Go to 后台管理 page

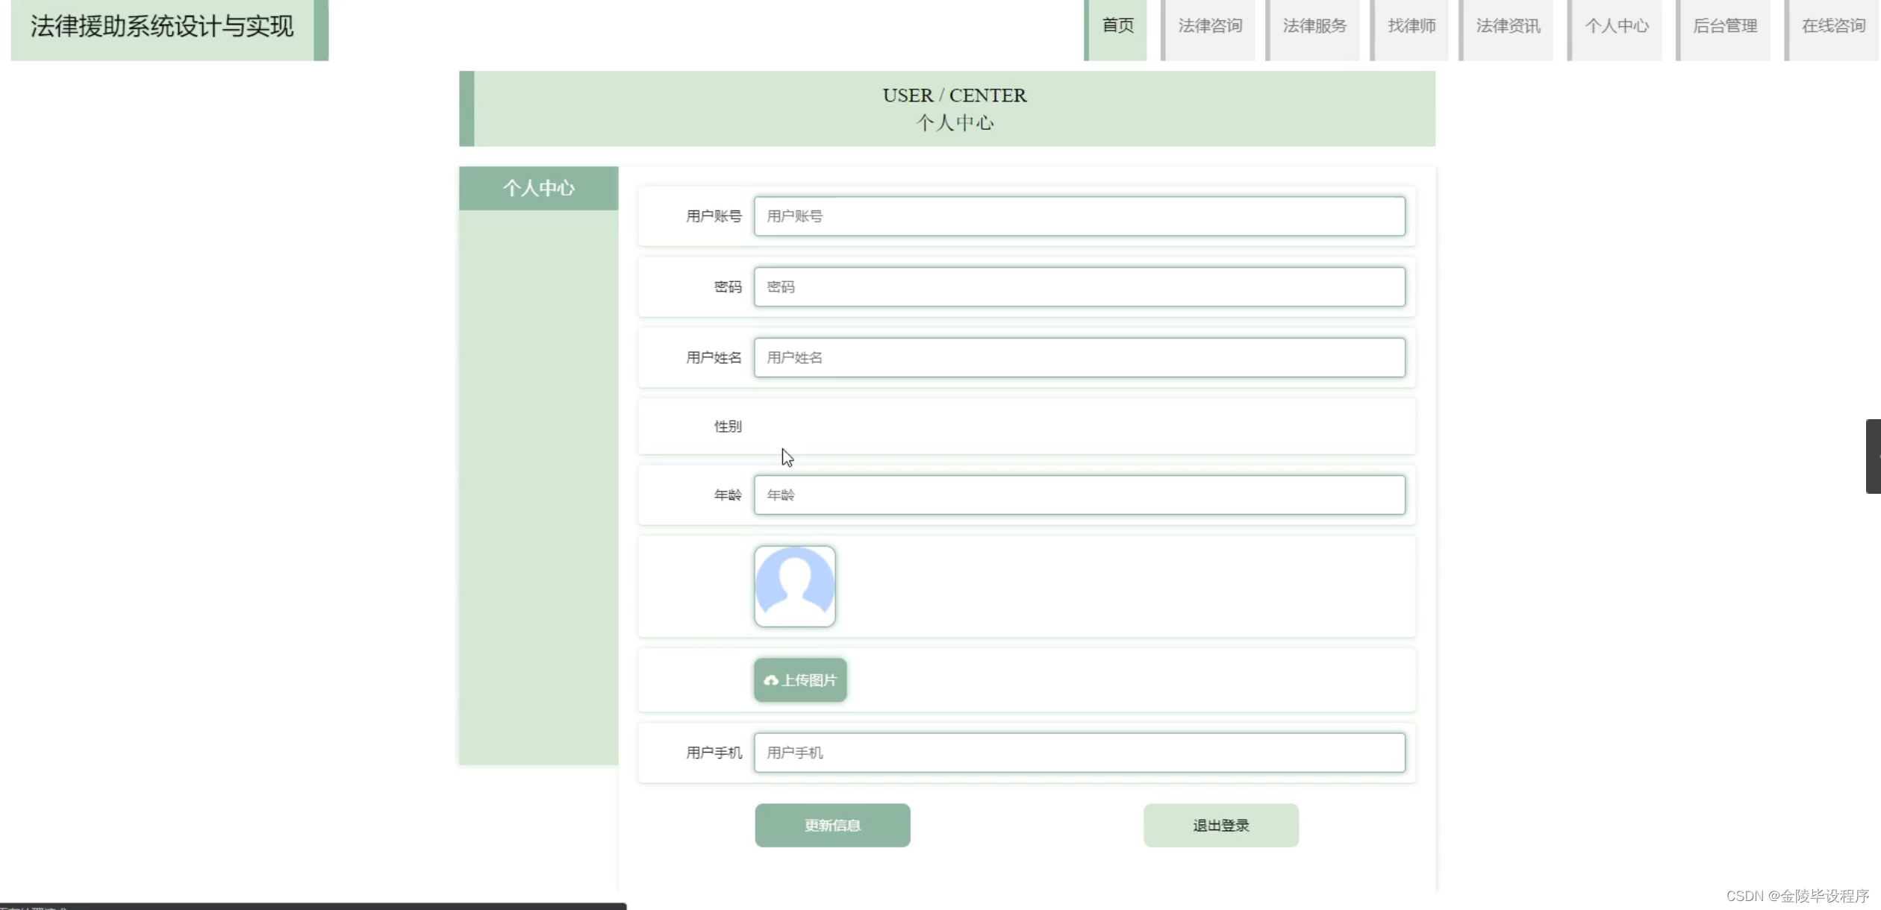(x=1725, y=26)
